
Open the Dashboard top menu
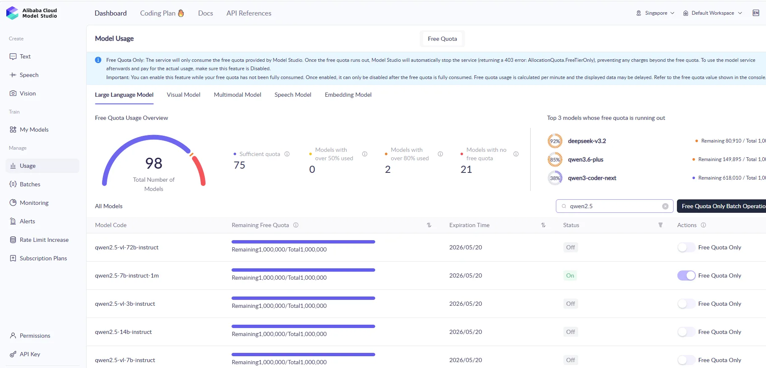(111, 13)
